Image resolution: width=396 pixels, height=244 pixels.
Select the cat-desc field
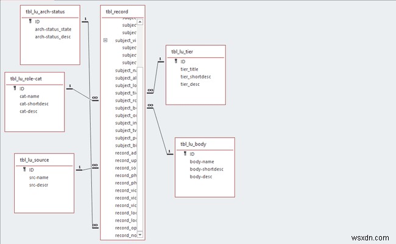click(x=28, y=111)
